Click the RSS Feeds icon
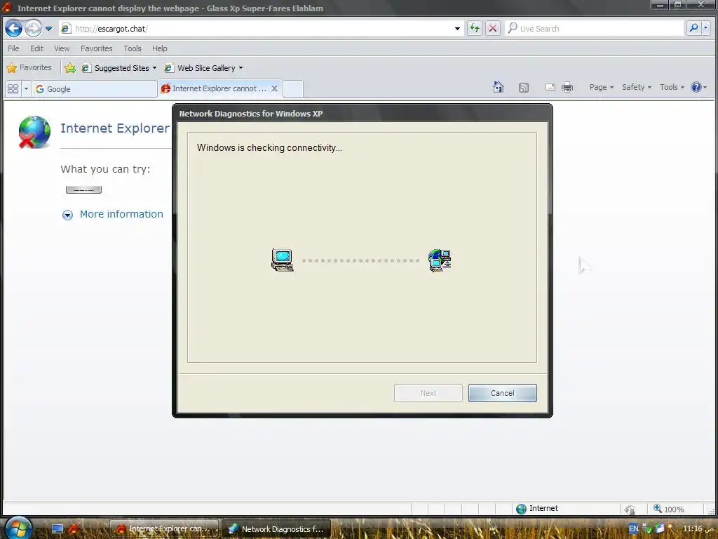The image size is (718, 539). tap(523, 88)
